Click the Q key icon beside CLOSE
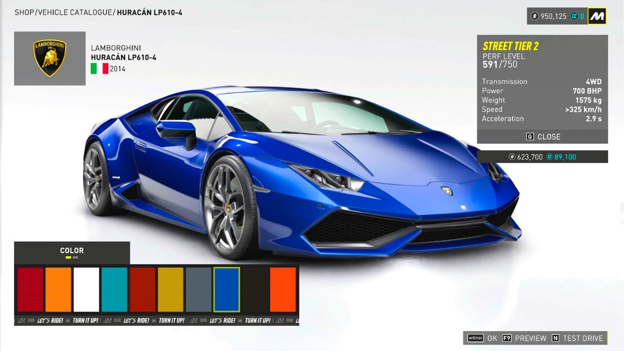624x351 pixels. click(x=530, y=137)
